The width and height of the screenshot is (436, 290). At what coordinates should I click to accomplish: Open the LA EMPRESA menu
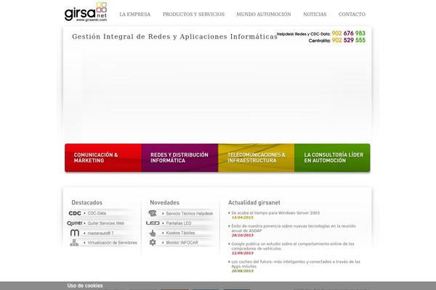pos(135,14)
